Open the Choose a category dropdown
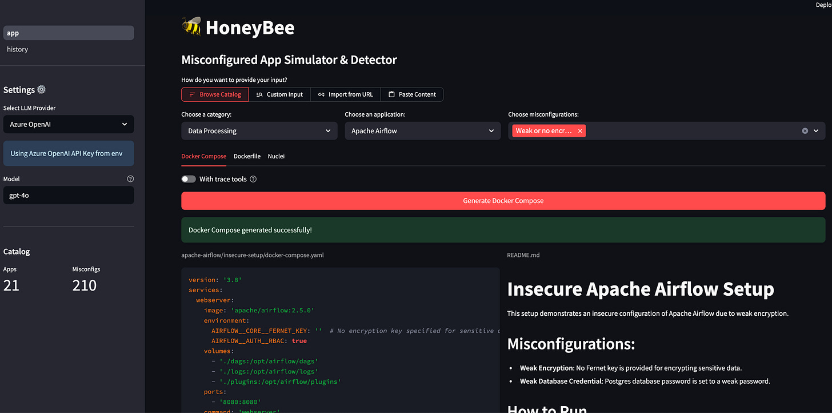The height and width of the screenshot is (413, 832). pos(259,131)
